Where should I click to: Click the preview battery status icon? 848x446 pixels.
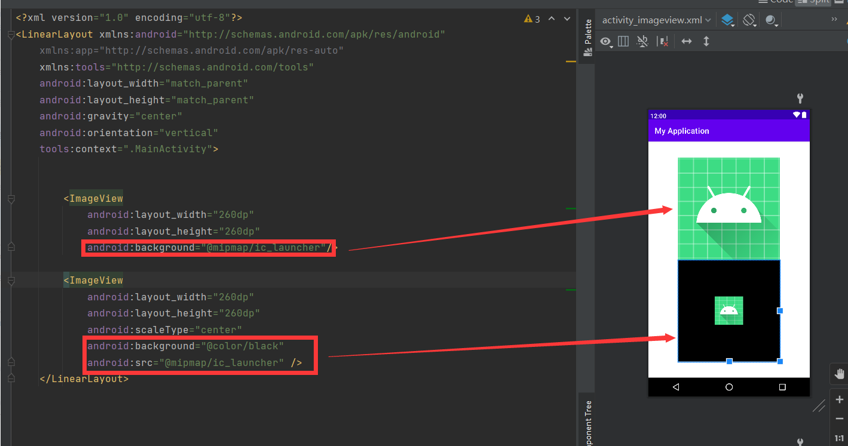tap(804, 115)
